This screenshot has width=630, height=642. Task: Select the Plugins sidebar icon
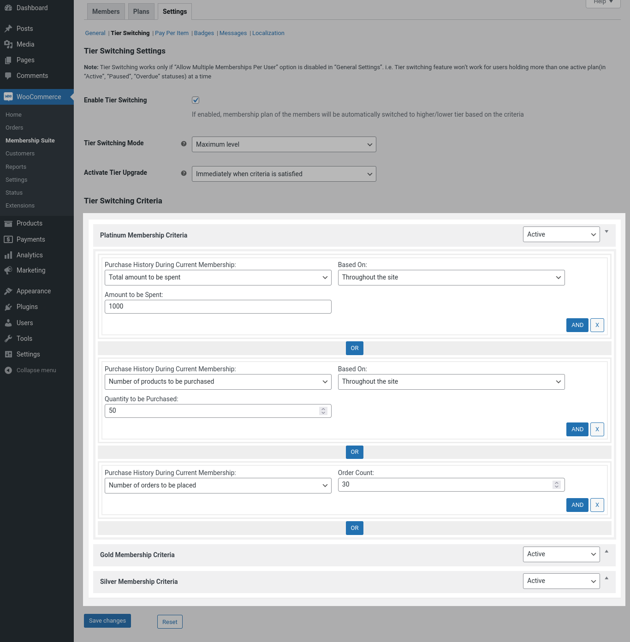[x=8, y=306]
